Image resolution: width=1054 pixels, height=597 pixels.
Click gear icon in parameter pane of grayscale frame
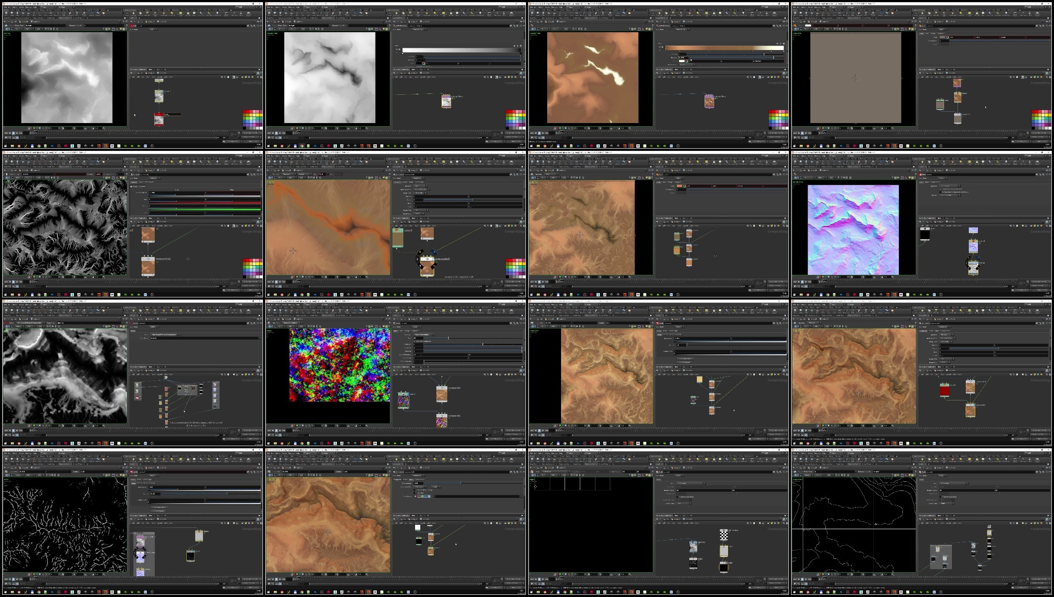pyautogui.click(x=248, y=26)
